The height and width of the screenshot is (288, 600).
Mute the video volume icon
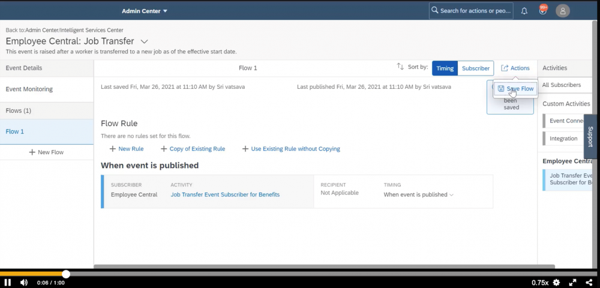[x=24, y=283]
